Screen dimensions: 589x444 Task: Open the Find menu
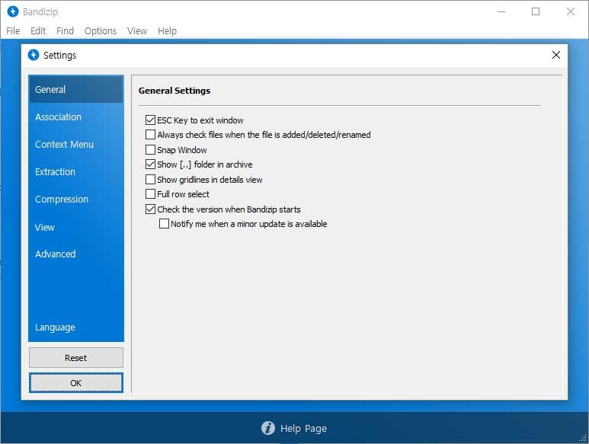coord(65,31)
